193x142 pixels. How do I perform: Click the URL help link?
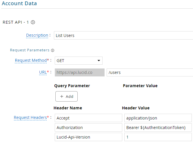(43, 72)
